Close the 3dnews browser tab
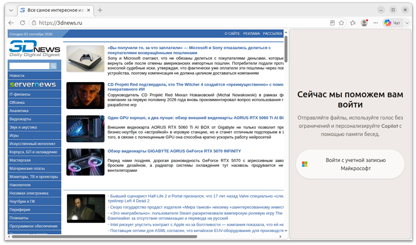Image resolution: width=416 pixels, height=245 pixels. point(88,10)
